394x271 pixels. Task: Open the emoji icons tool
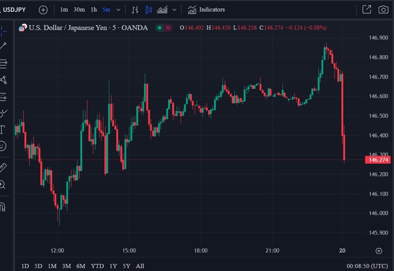3,146
